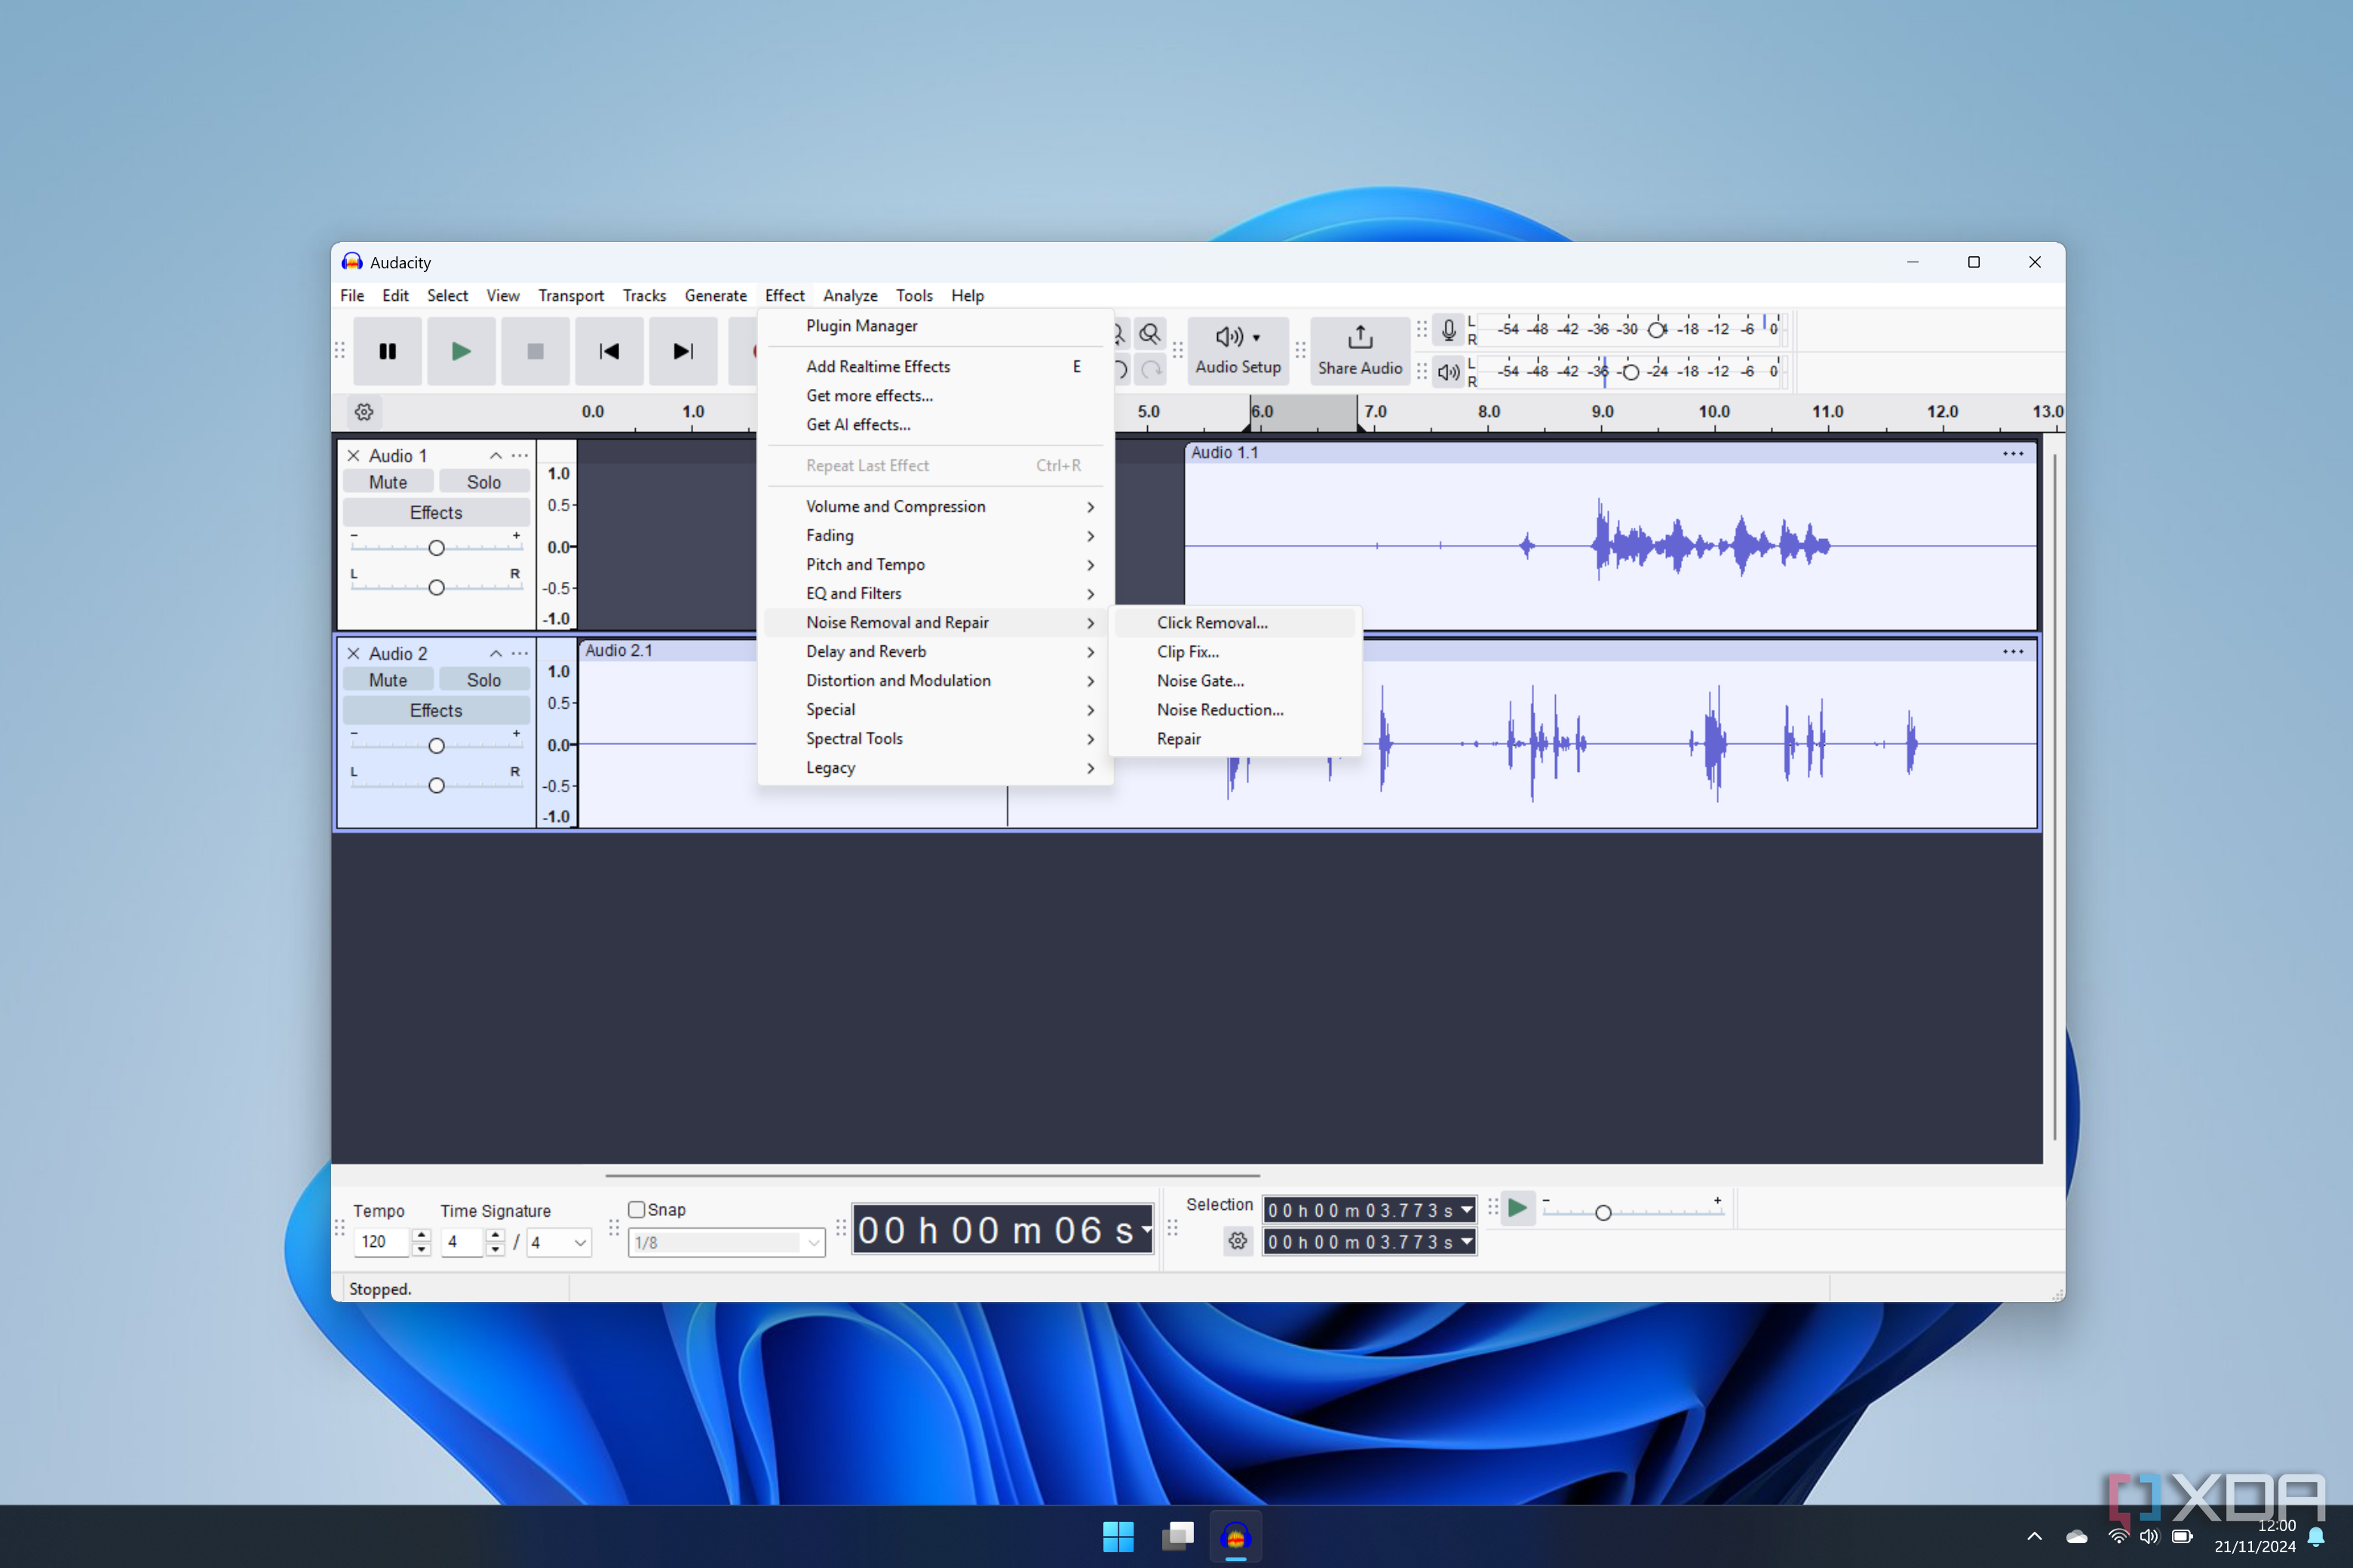Mute the Audio 1 track

(388, 482)
